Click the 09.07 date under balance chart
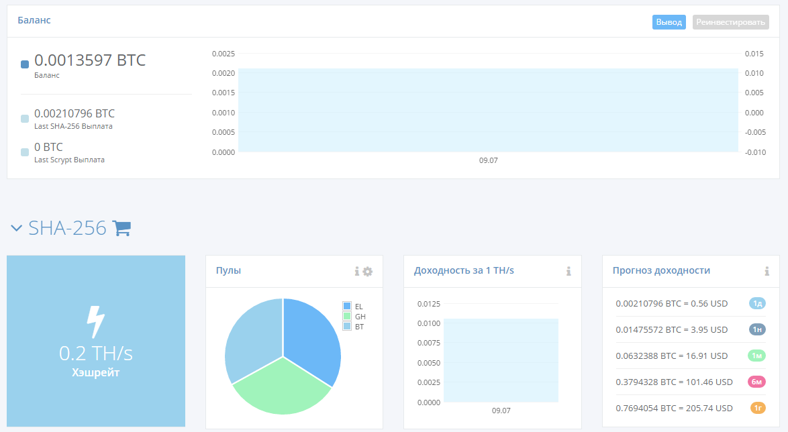The width and height of the screenshot is (788, 432). (x=489, y=160)
